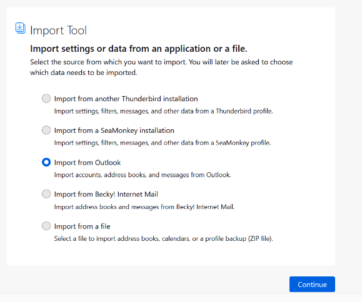Image resolution: width=362 pixels, height=302 pixels.
Task: Click the "Import from another Thunderbird installation" label
Action: pyautogui.click(x=126, y=99)
